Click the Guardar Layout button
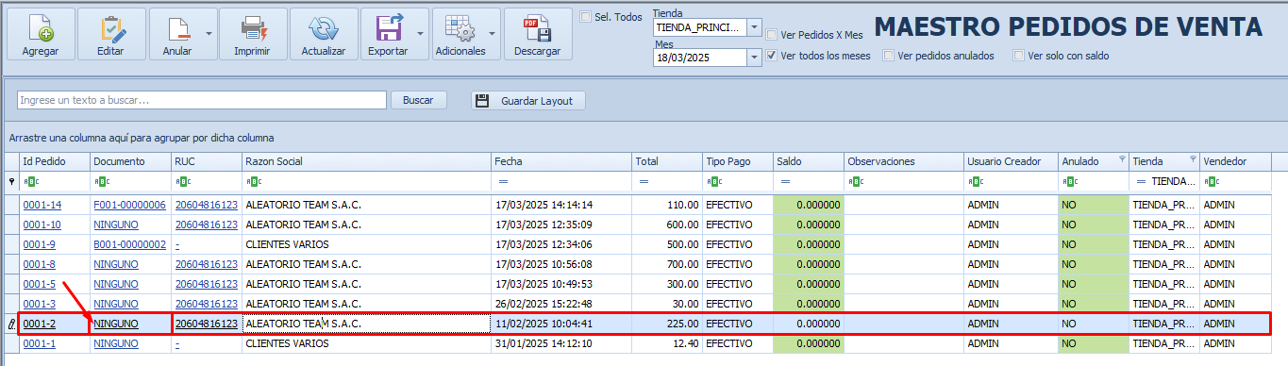The width and height of the screenshot is (1288, 366). click(528, 100)
